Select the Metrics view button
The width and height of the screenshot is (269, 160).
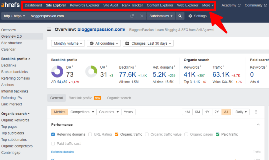[60, 112]
